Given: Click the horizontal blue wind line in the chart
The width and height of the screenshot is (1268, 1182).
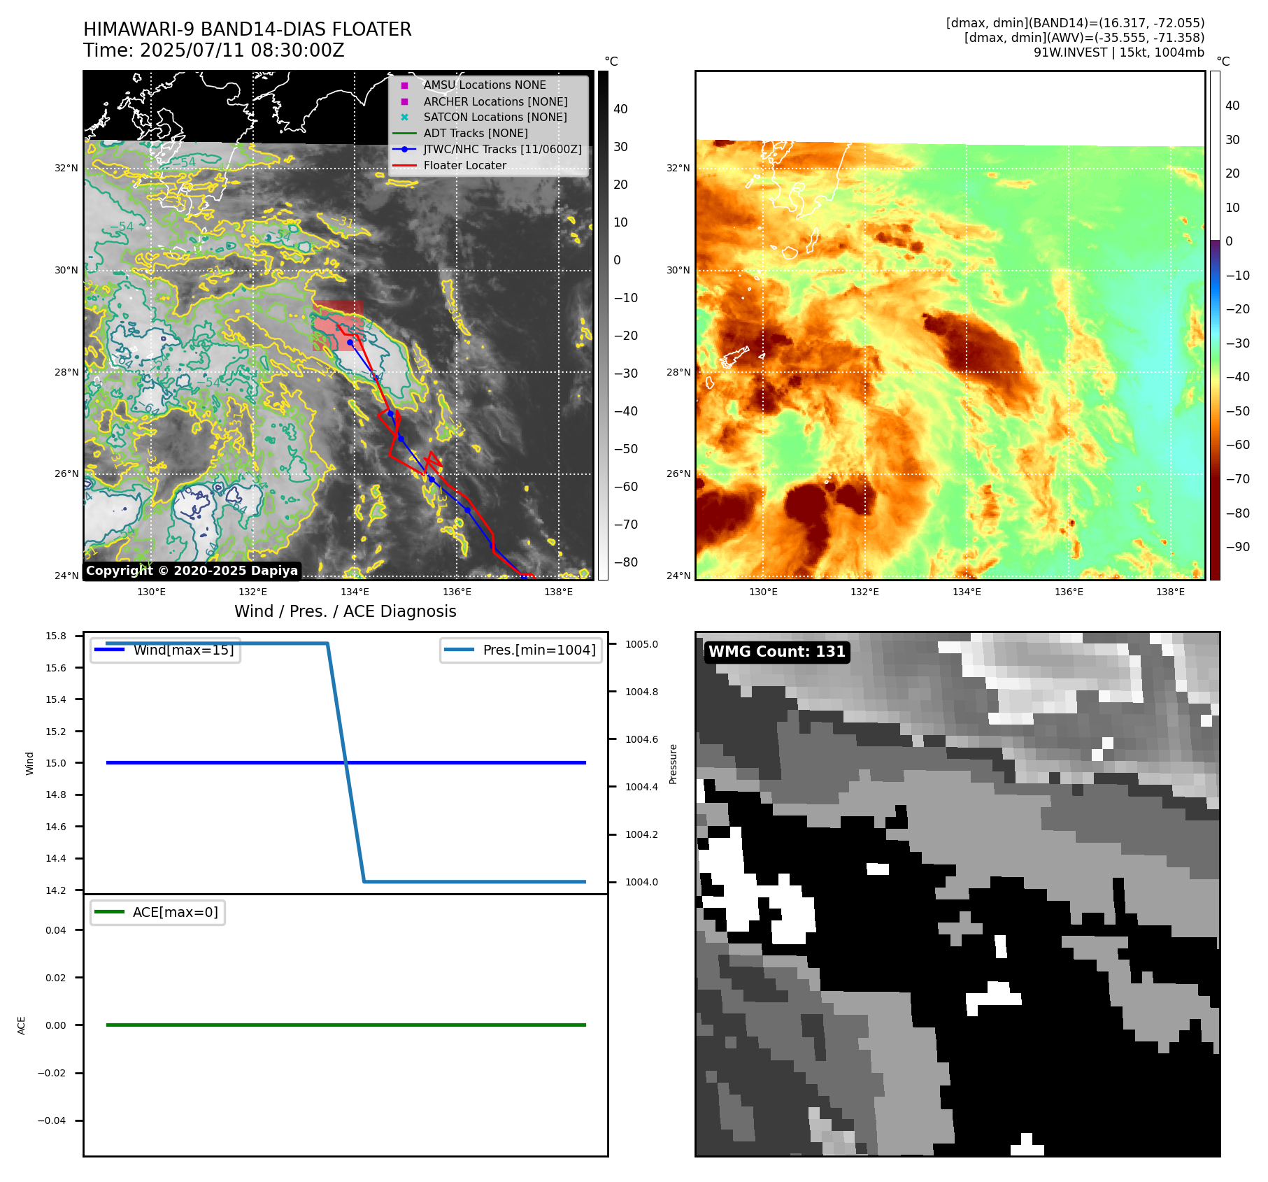Looking at the screenshot, I should click(x=346, y=763).
